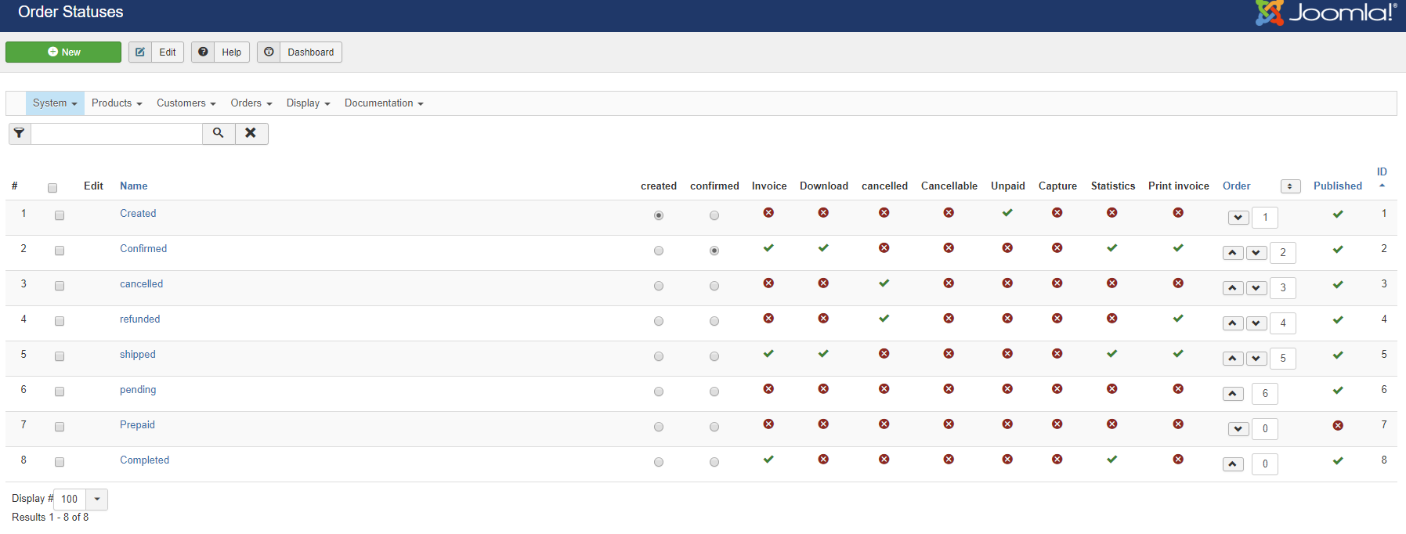1406x534 pixels.
Task: Select the created radio for pending row
Action: click(x=659, y=391)
